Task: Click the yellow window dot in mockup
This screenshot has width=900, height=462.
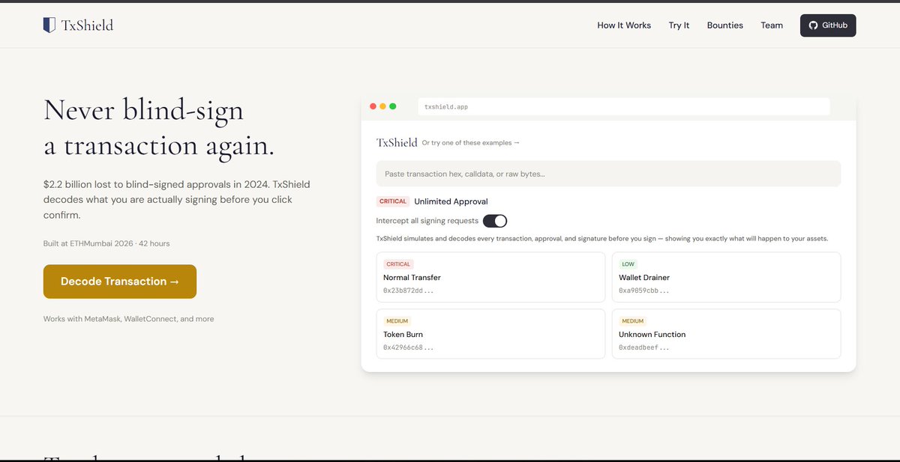Action: [383, 106]
